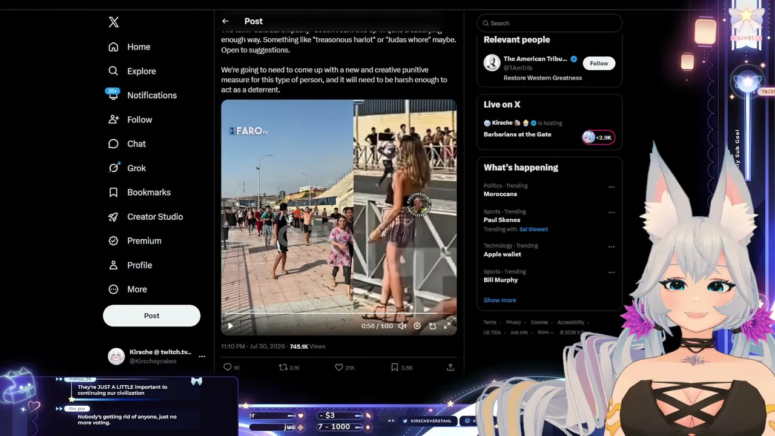775x436 pixels.
Task: Reply to the post with 1K replies
Action: [231, 367]
